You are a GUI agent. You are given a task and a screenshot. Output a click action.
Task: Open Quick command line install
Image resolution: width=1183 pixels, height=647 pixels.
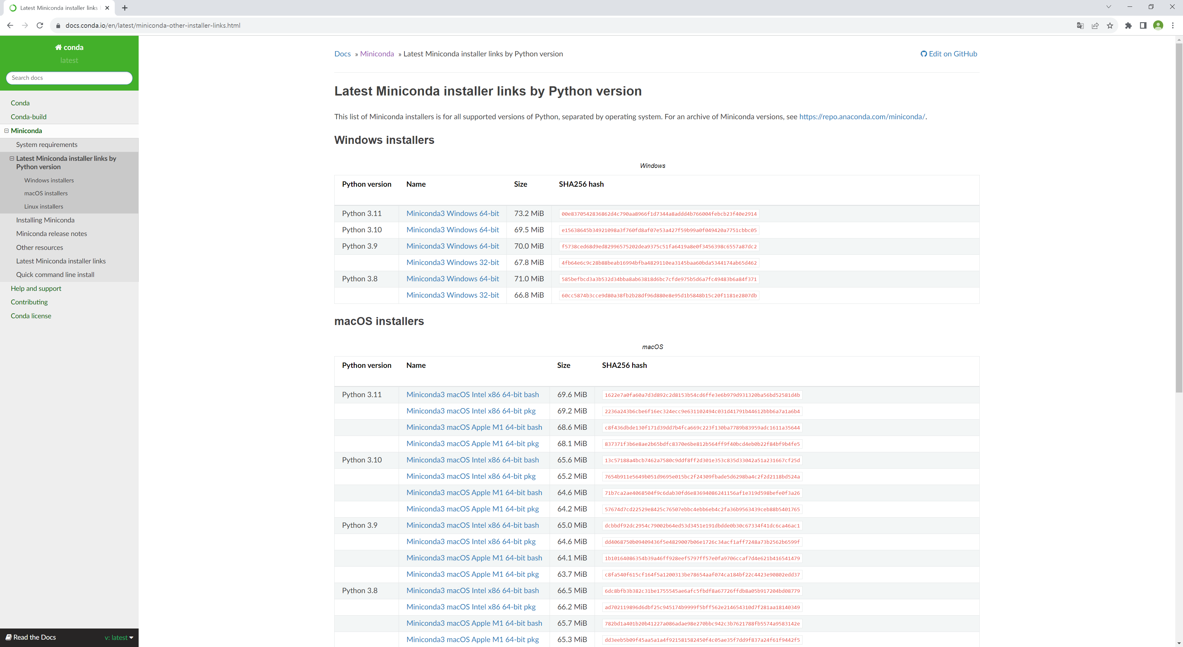pyautogui.click(x=55, y=275)
